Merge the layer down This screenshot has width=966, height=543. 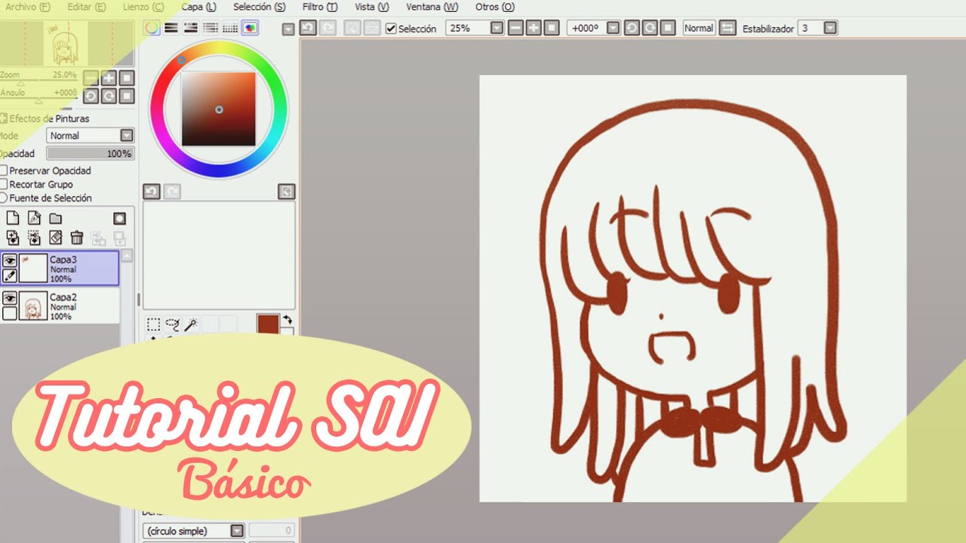click(x=34, y=238)
